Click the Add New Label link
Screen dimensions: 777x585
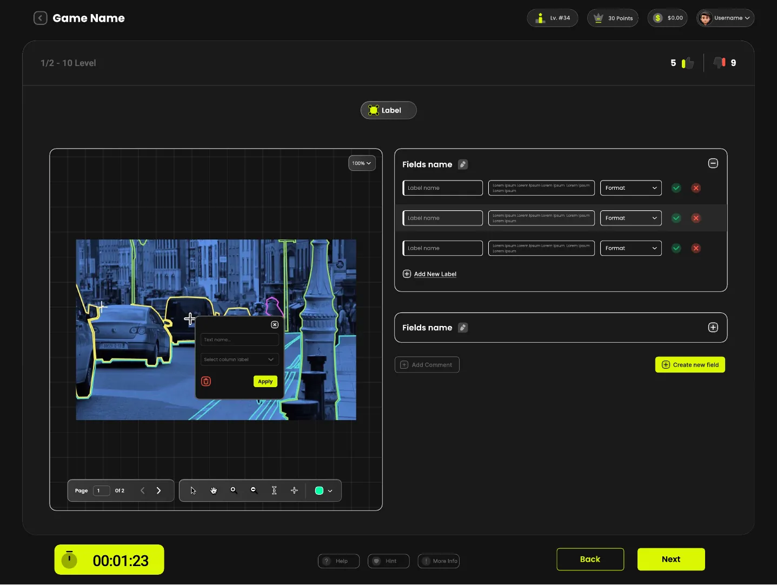click(x=430, y=274)
